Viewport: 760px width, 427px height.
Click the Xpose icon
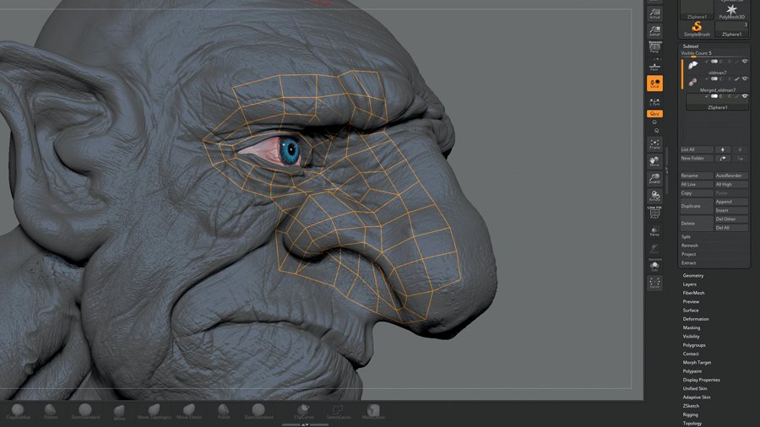point(654,284)
